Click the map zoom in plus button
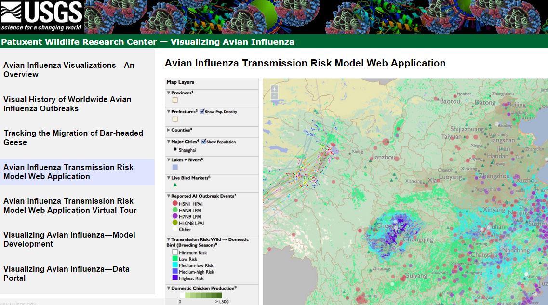Image resolution: width=548 pixels, height=305 pixels. 274,89
